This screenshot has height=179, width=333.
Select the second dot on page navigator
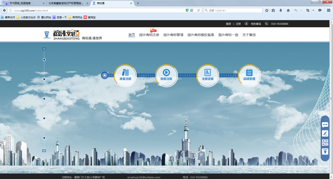(x=44, y=79)
